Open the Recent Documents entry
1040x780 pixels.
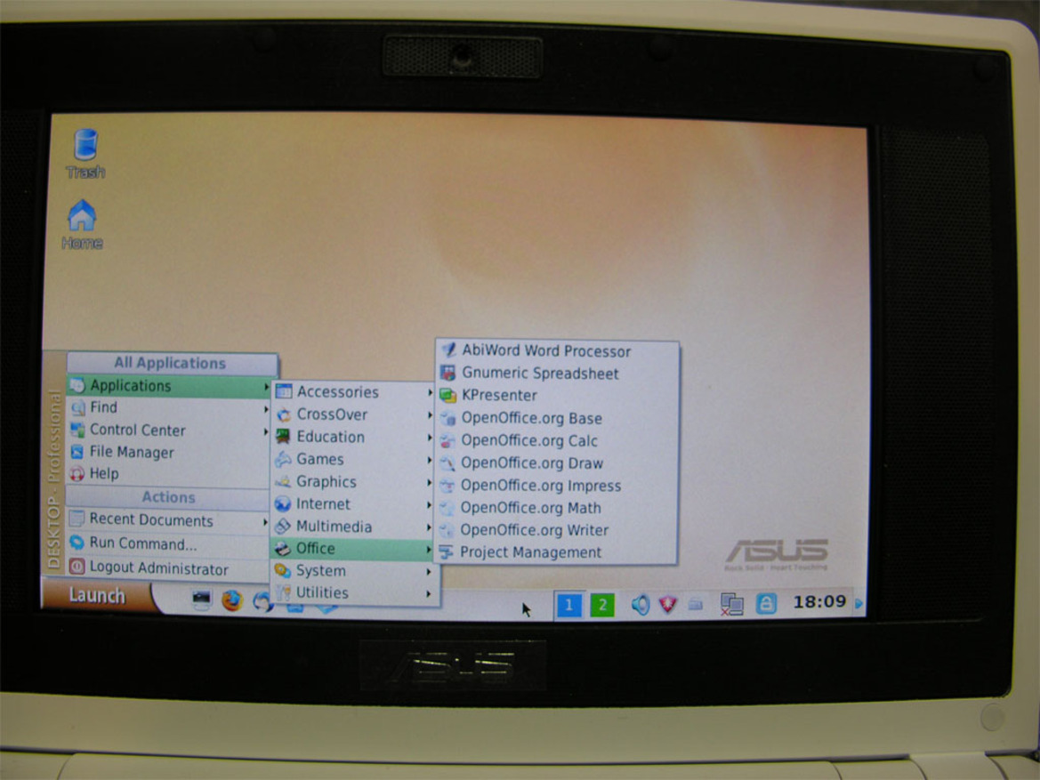click(168, 520)
